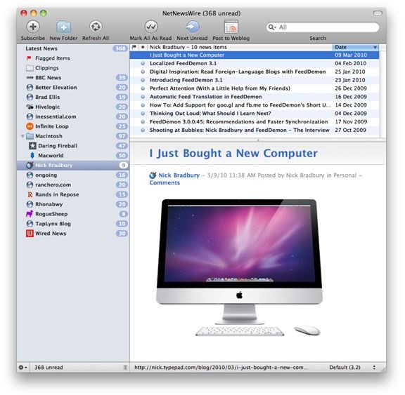The height and width of the screenshot is (395, 405).
Task: Click the flag column header
Action: click(134, 47)
